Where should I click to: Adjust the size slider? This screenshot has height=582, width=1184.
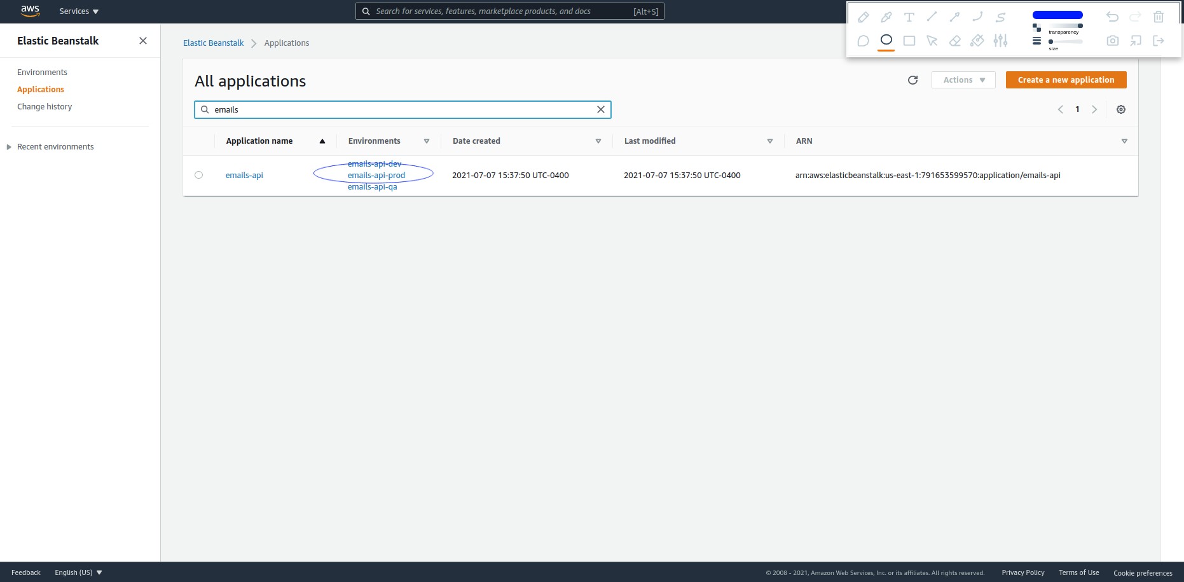[1065, 42]
